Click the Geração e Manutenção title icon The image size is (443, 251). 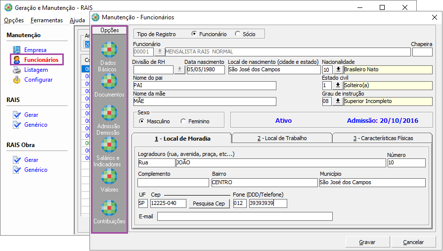pyautogui.click(x=8, y=7)
